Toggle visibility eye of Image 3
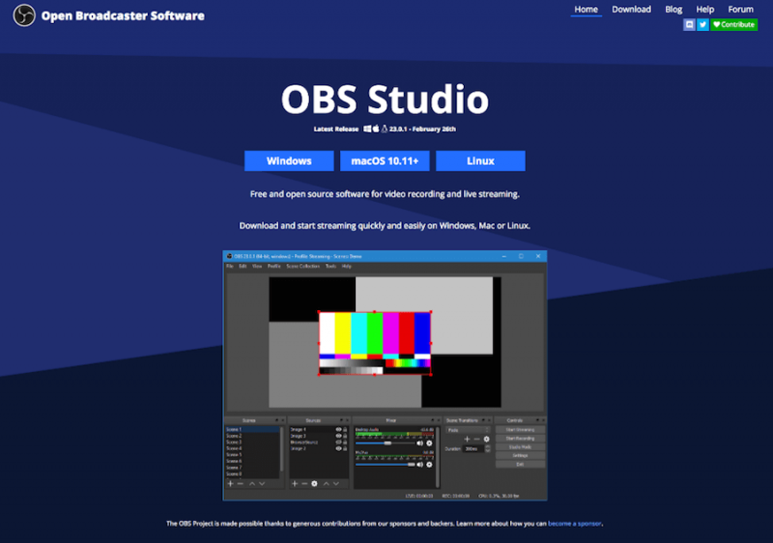Screen dimensions: 773x543 pos(338,436)
